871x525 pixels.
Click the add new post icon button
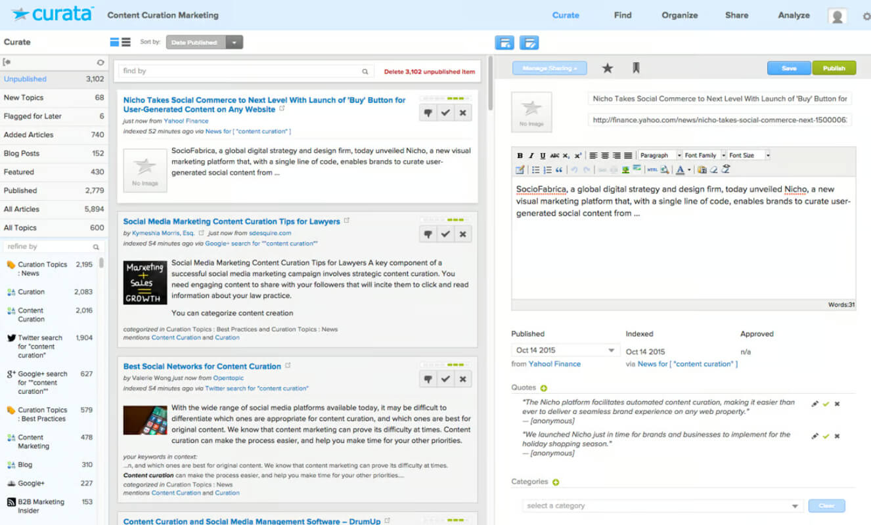pos(504,43)
